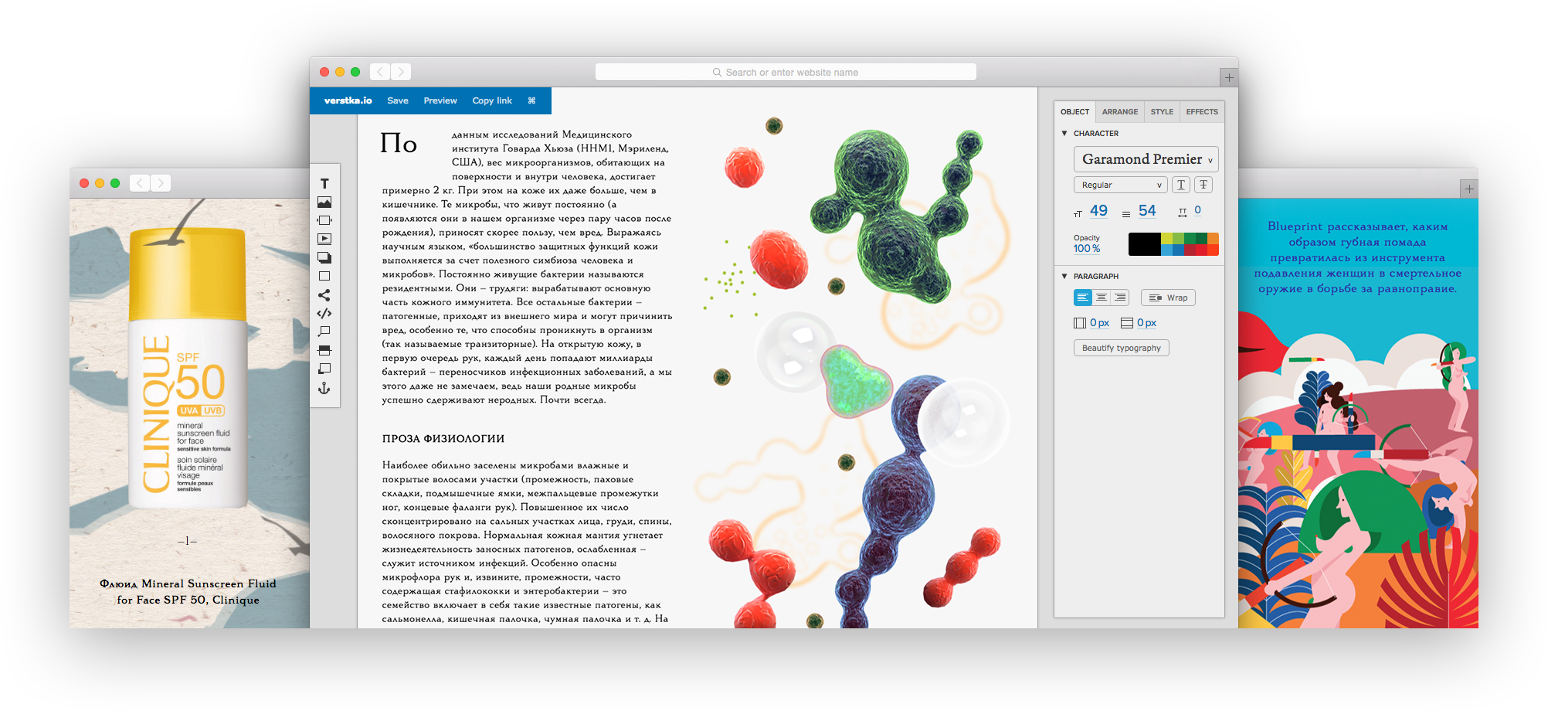The height and width of the screenshot is (711, 1548).
Task: Click the anchor tool icon
Action: click(324, 388)
